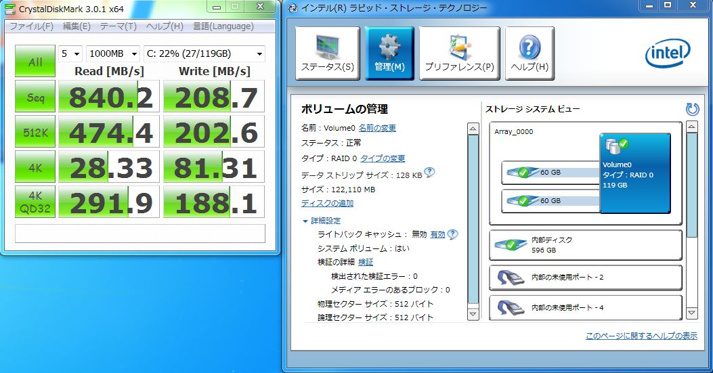Open the drive selection dropdown C: 22%

point(204,53)
